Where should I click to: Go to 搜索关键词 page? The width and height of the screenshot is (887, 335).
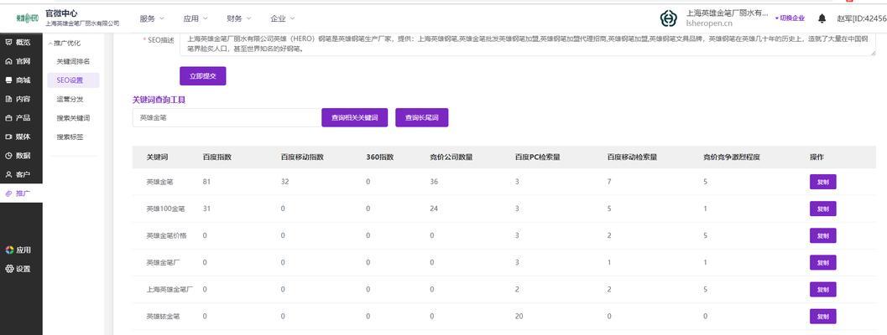pyautogui.click(x=73, y=118)
